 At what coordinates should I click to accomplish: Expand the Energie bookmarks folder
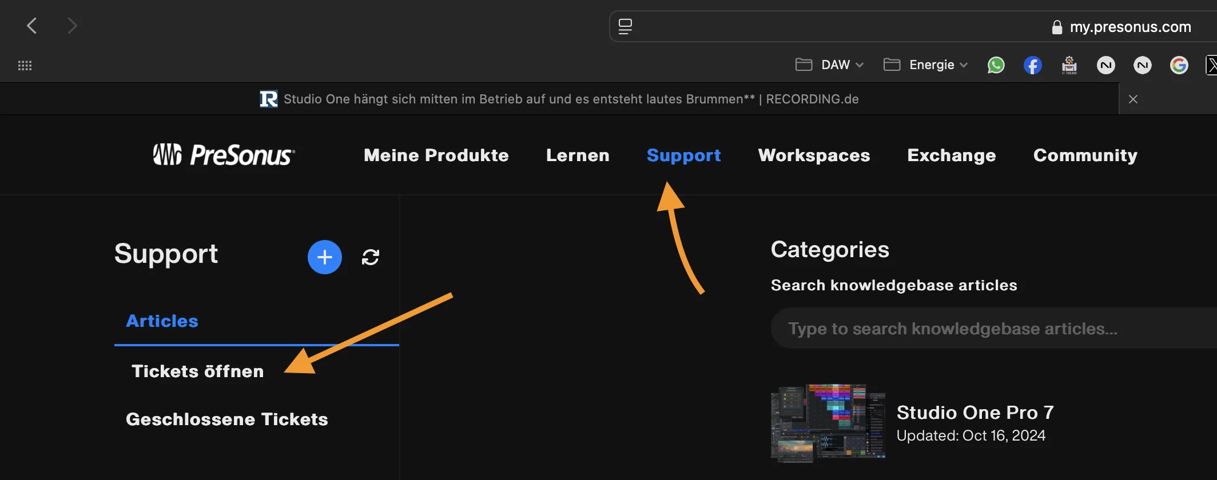[x=925, y=65]
